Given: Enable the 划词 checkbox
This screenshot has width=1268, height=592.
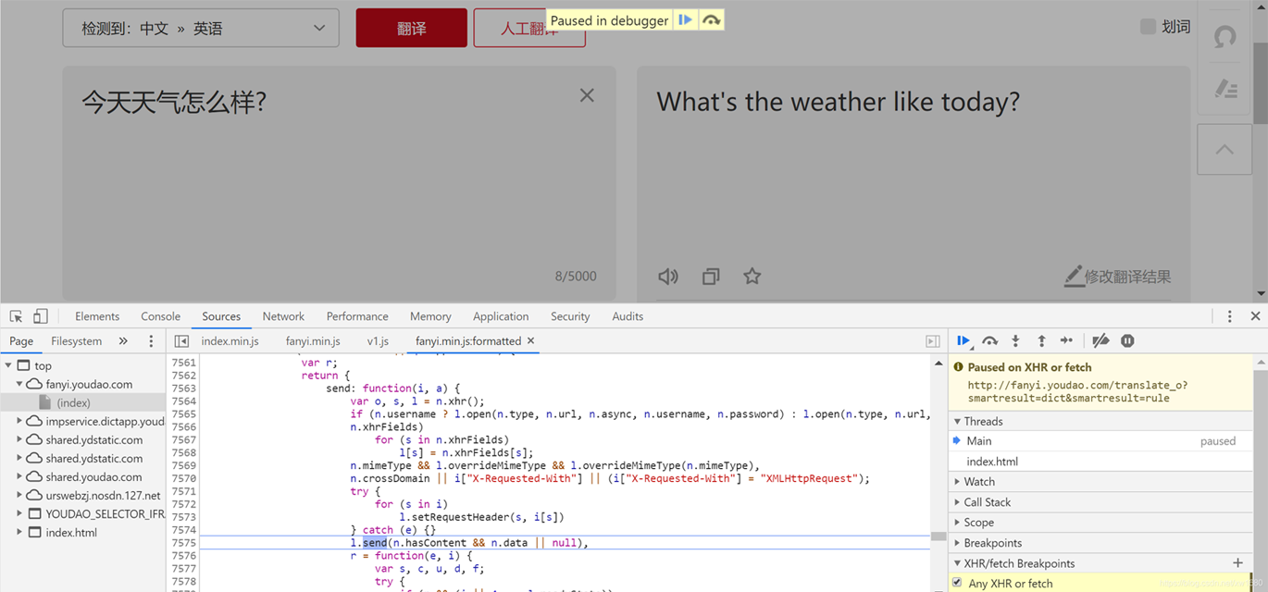Looking at the screenshot, I should 1148,27.
